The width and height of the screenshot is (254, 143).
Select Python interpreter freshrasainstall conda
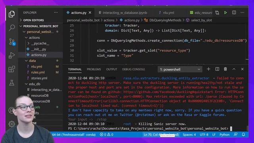tap(74, 135)
